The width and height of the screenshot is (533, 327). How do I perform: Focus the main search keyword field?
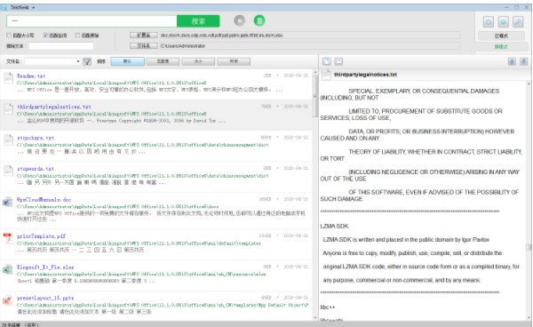tap(91, 21)
